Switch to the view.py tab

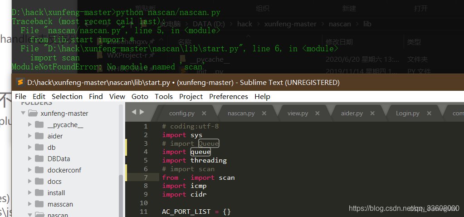click(x=298, y=113)
